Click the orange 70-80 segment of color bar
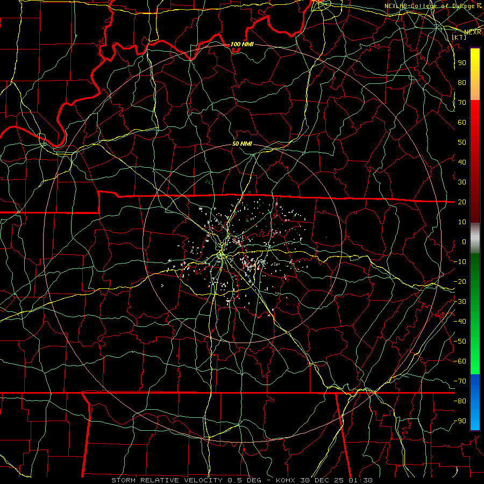Screen dimensions: 484x484 point(475,91)
